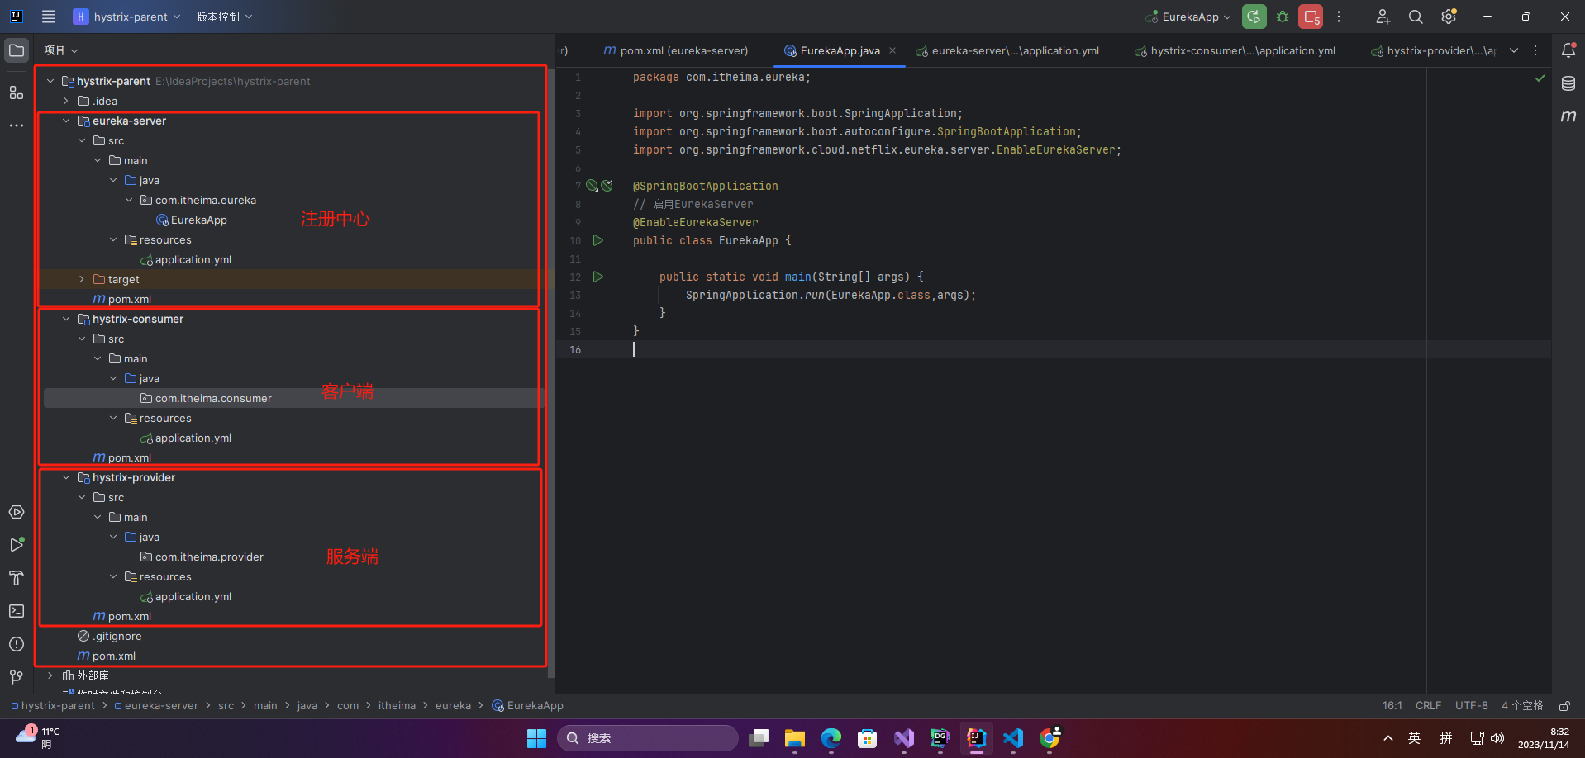
Task: Expand the .idea folder
Action: point(66,101)
